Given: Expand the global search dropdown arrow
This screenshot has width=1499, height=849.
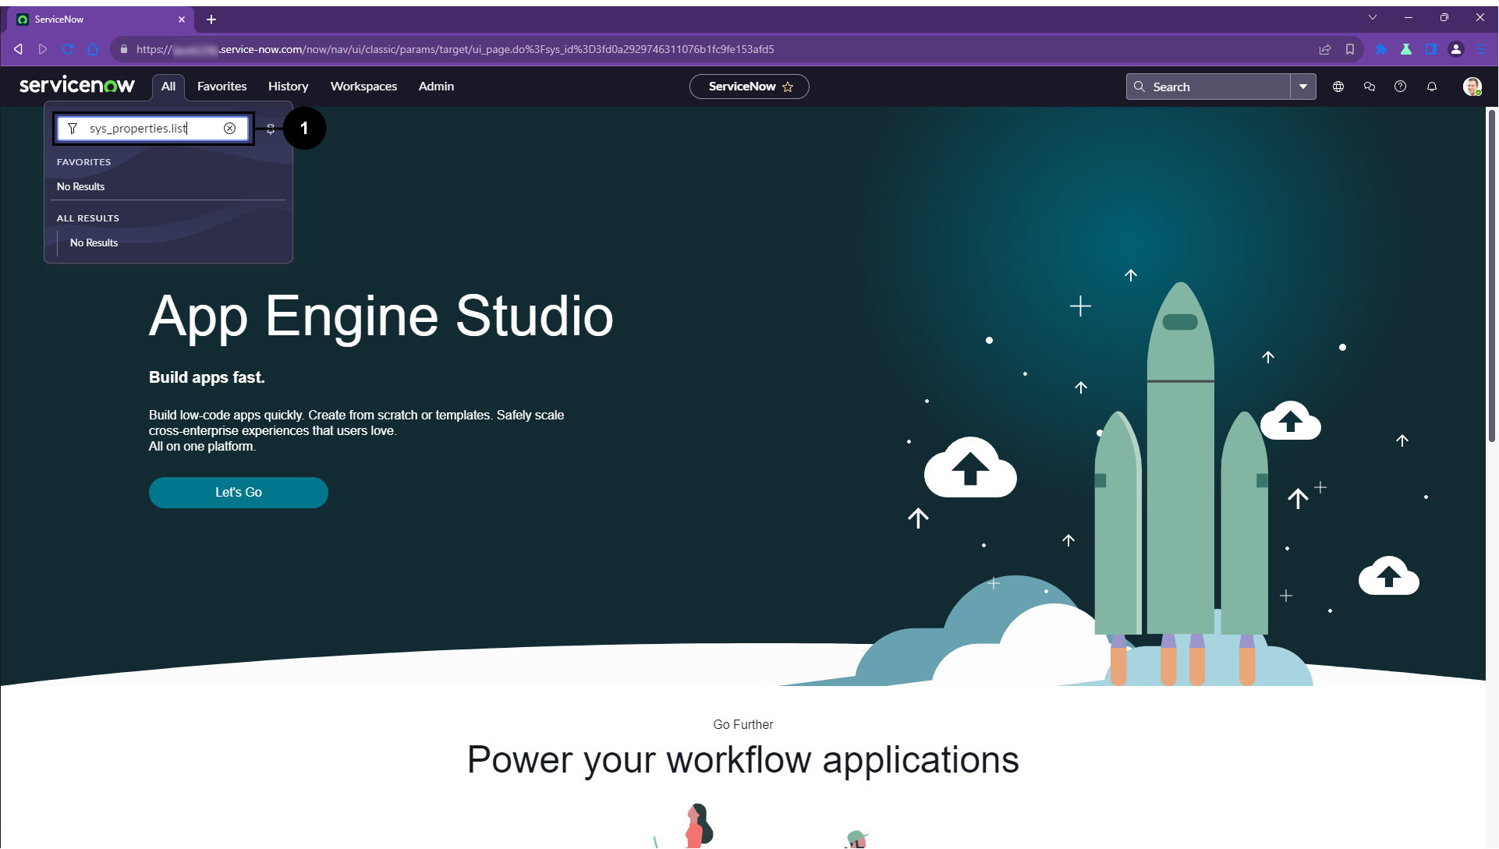Looking at the screenshot, I should tap(1303, 87).
